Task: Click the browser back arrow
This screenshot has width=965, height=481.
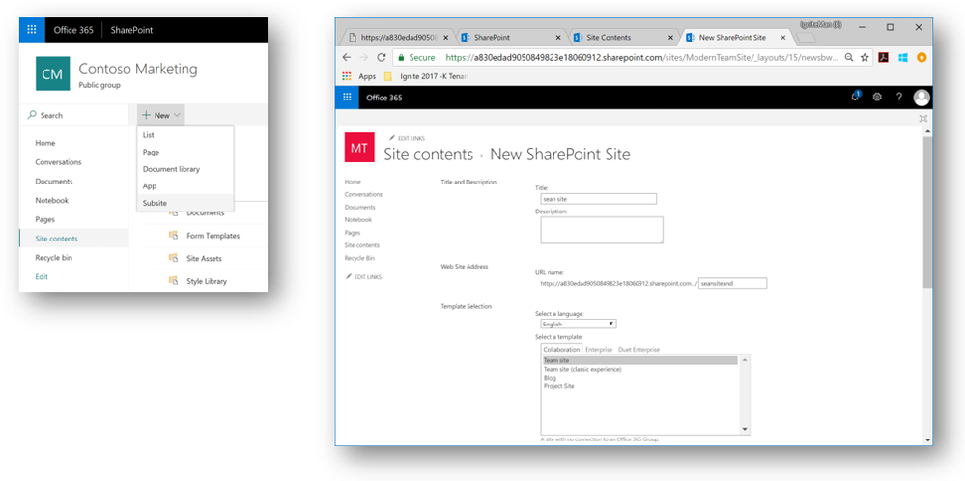Action: pyautogui.click(x=347, y=57)
